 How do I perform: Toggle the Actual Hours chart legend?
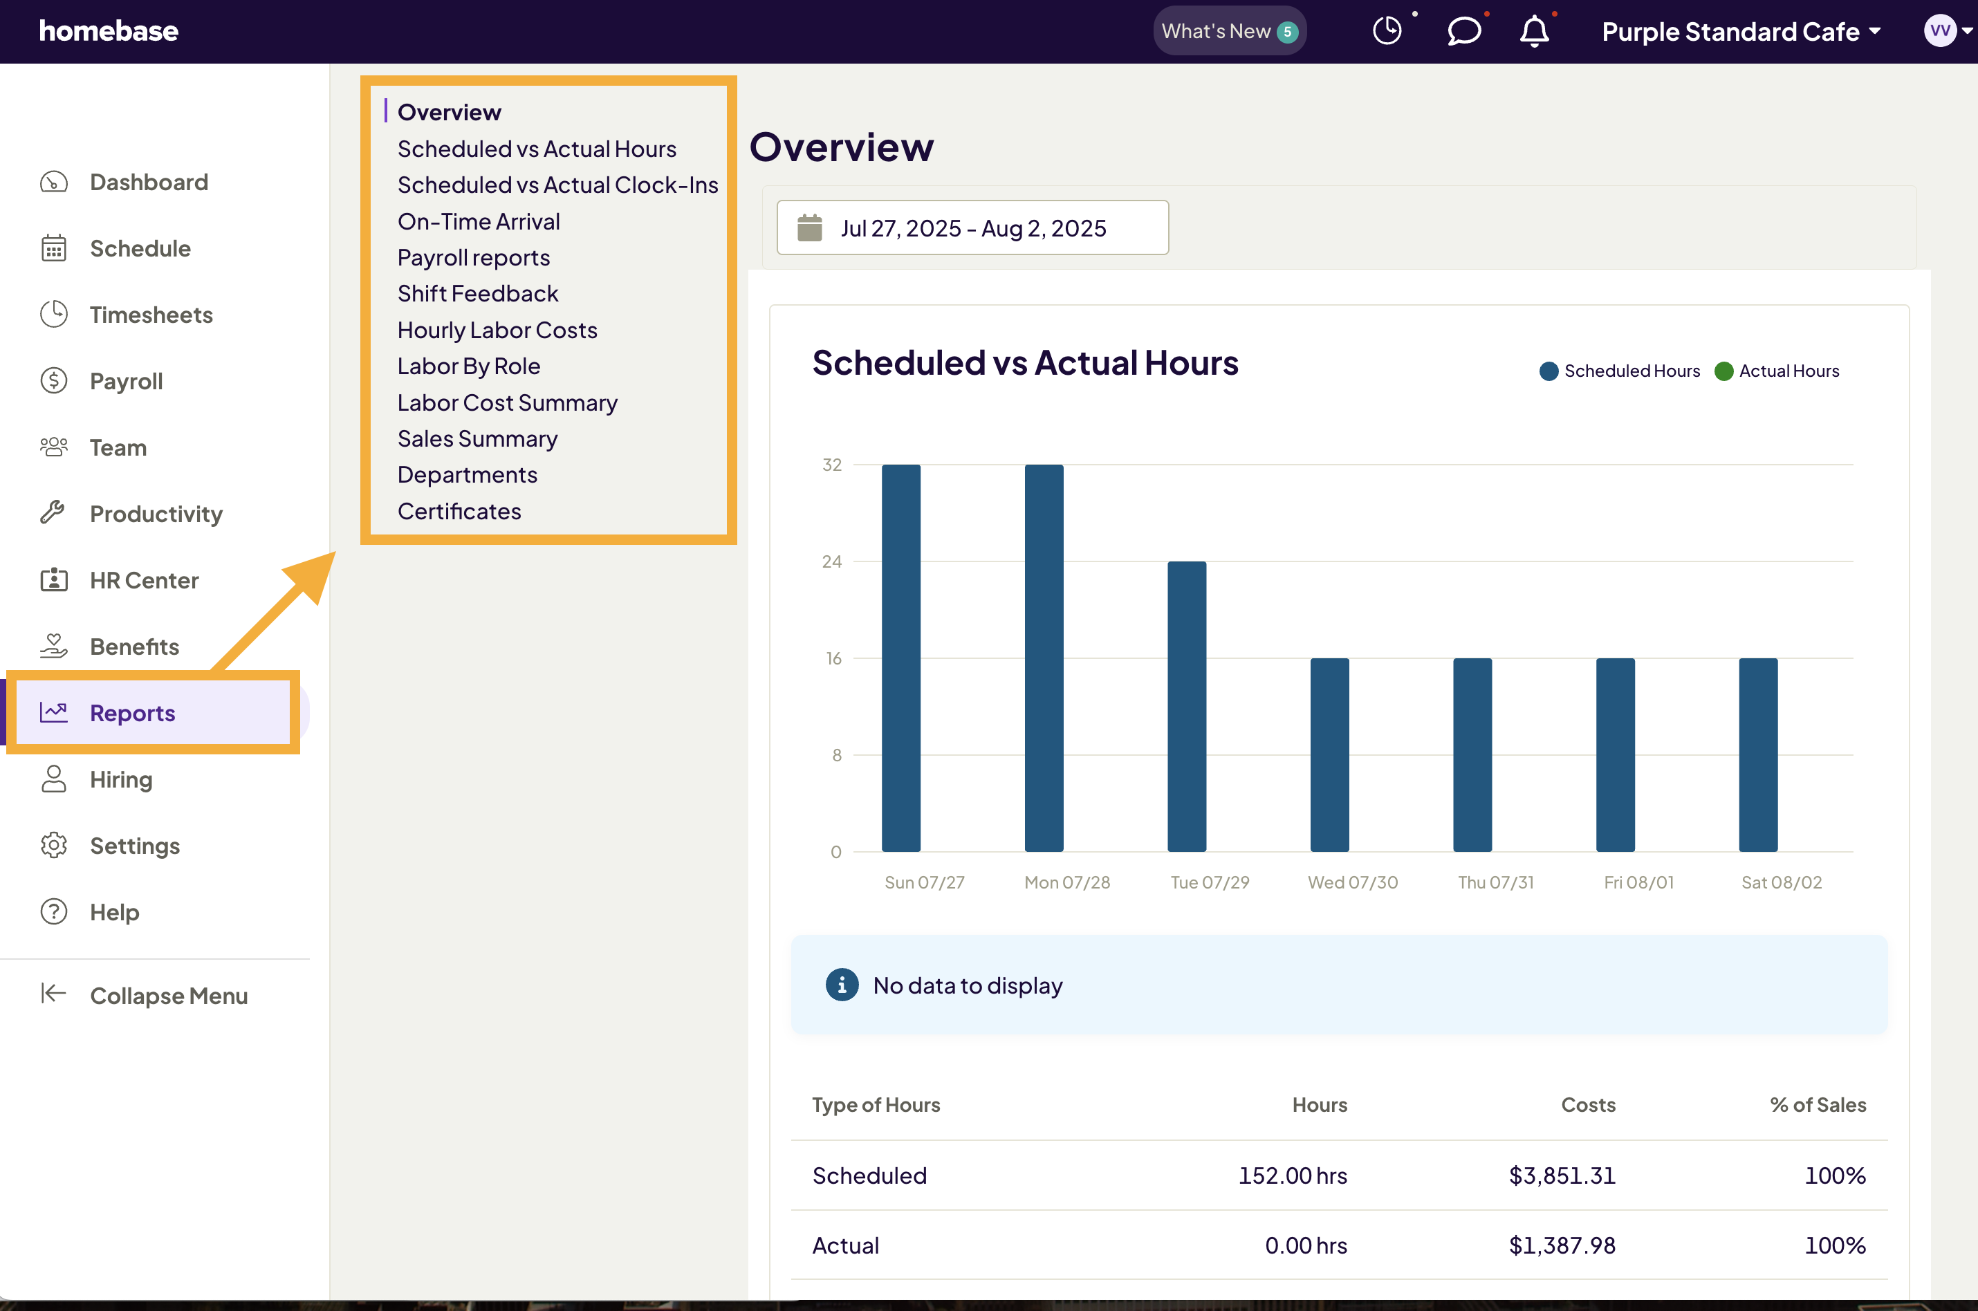click(1777, 371)
